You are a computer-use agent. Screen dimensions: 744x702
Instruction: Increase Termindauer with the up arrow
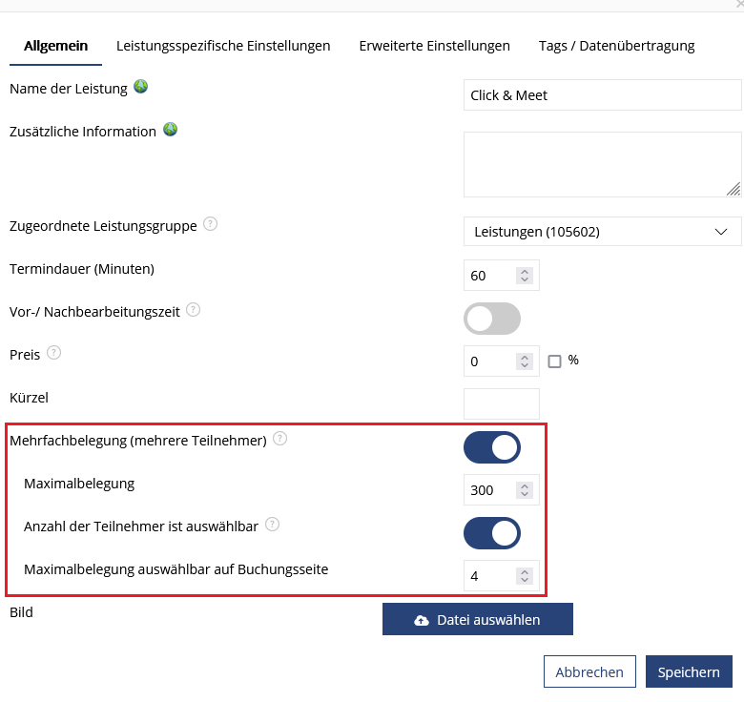(x=525, y=272)
